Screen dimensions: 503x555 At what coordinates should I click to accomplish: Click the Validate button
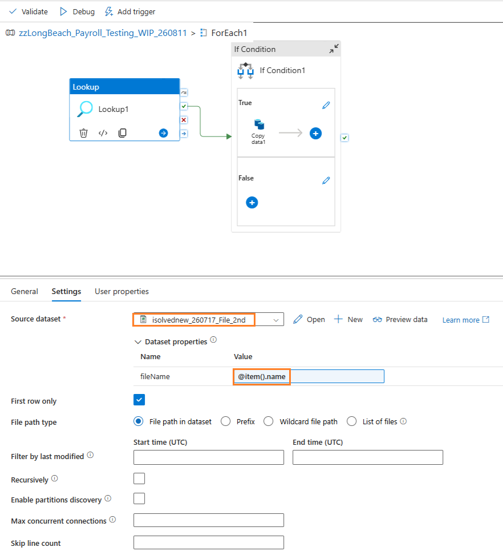tap(29, 11)
